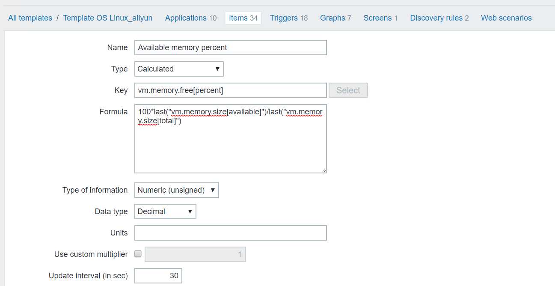Image resolution: width=555 pixels, height=286 pixels.
Task: Grab the Formula textarea resize handle
Action: click(x=324, y=170)
